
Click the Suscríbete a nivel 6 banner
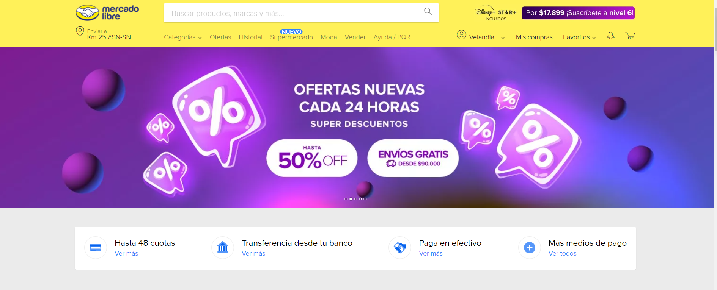point(578,13)
